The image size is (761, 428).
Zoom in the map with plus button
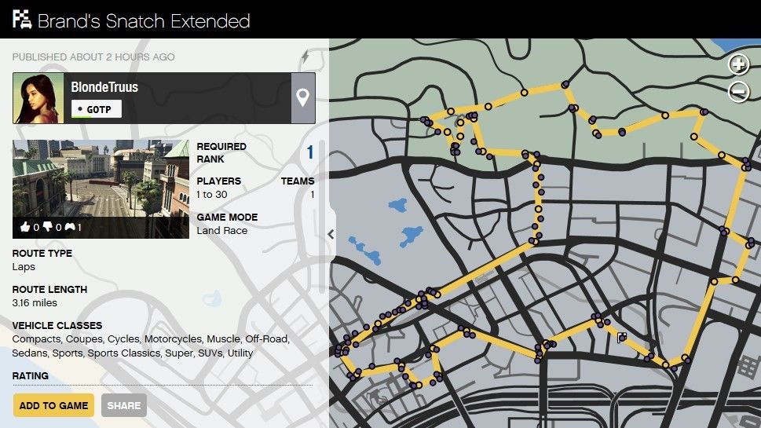[739, 64]
